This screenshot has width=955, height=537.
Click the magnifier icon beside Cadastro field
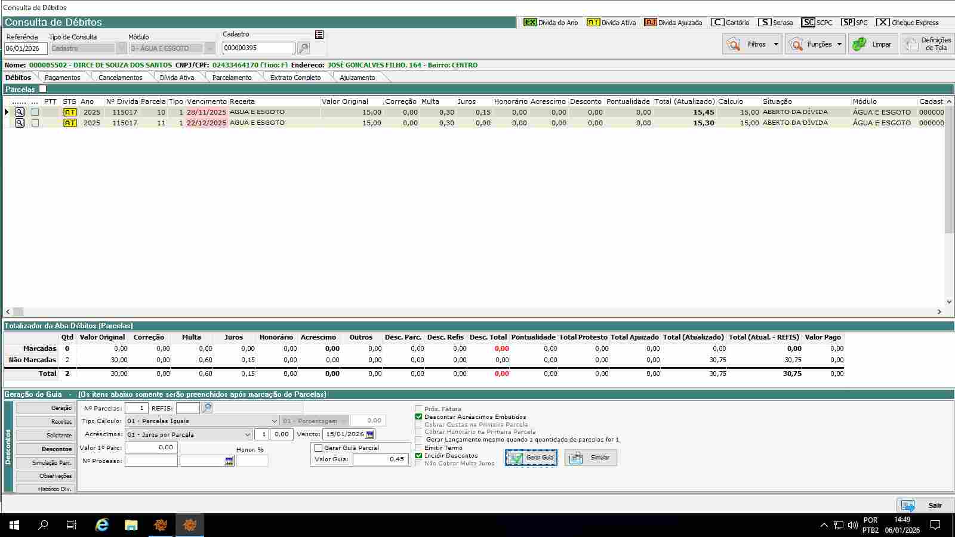303,48
